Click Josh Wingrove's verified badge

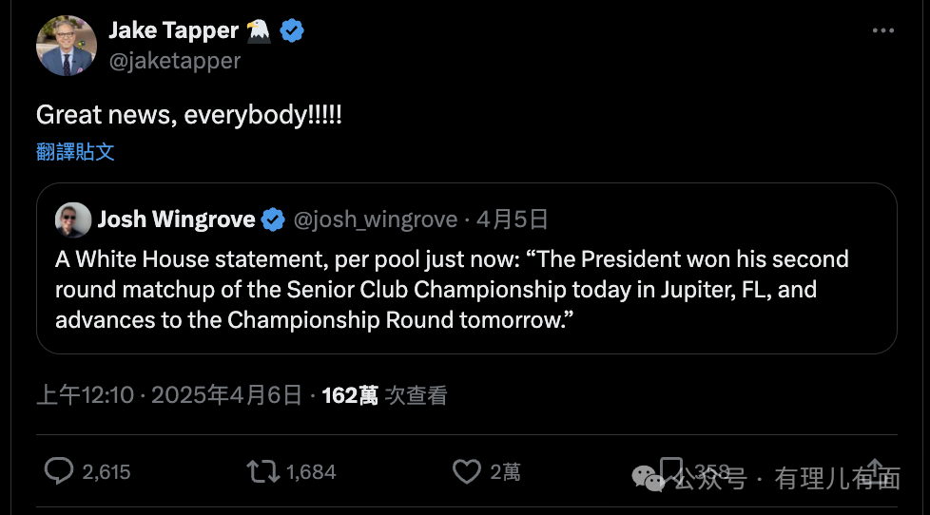pyautogui.click(x=273, y=219)
